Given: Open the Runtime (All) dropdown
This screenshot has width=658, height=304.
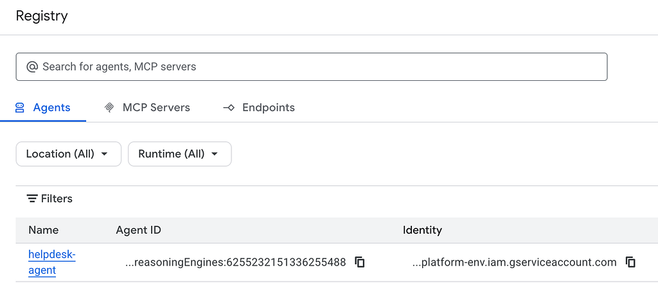Looking at the screenshot, I should pos(180,154).
